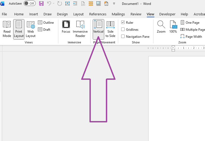Choose Page Width zoom
The image size is (205, 141).
pos(191,36)
